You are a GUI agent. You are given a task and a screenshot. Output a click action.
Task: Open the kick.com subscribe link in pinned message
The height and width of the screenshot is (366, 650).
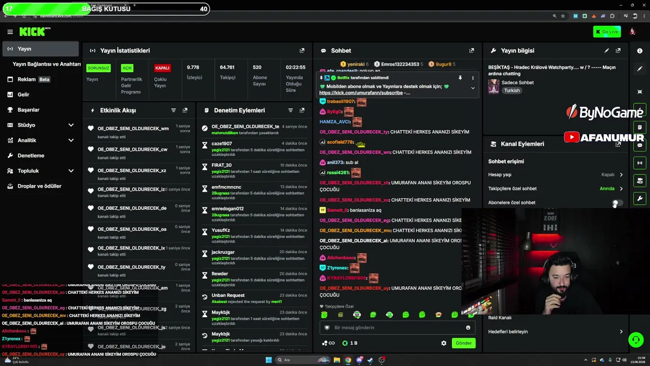(361, 93)
